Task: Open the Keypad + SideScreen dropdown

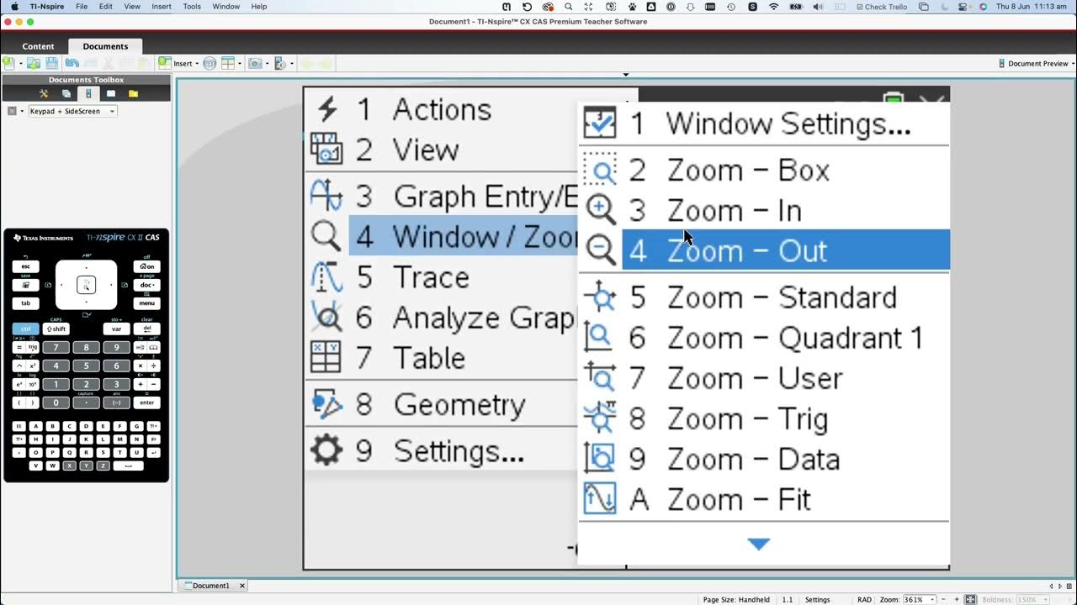Action: [73, 111]
